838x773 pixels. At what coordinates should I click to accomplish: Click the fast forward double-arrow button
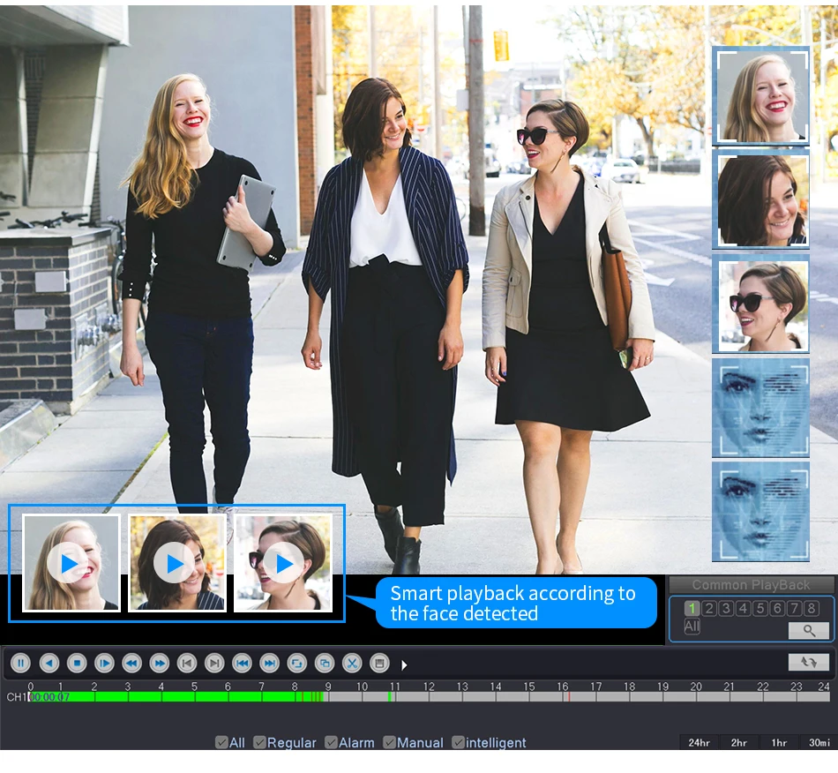[160, 664]
